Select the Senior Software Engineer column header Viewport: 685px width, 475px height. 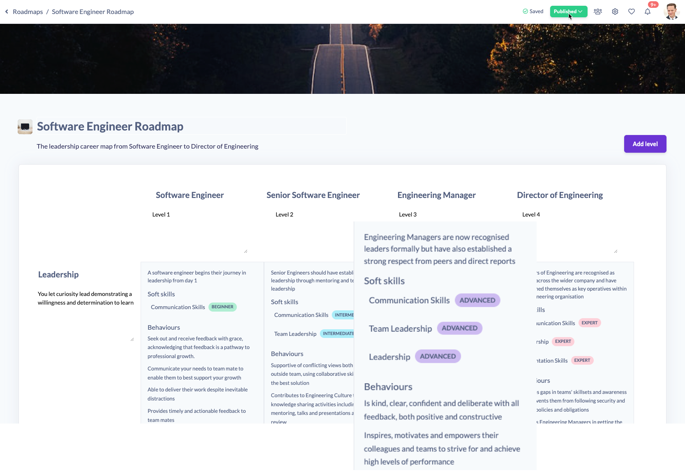(x=313, y=195)
